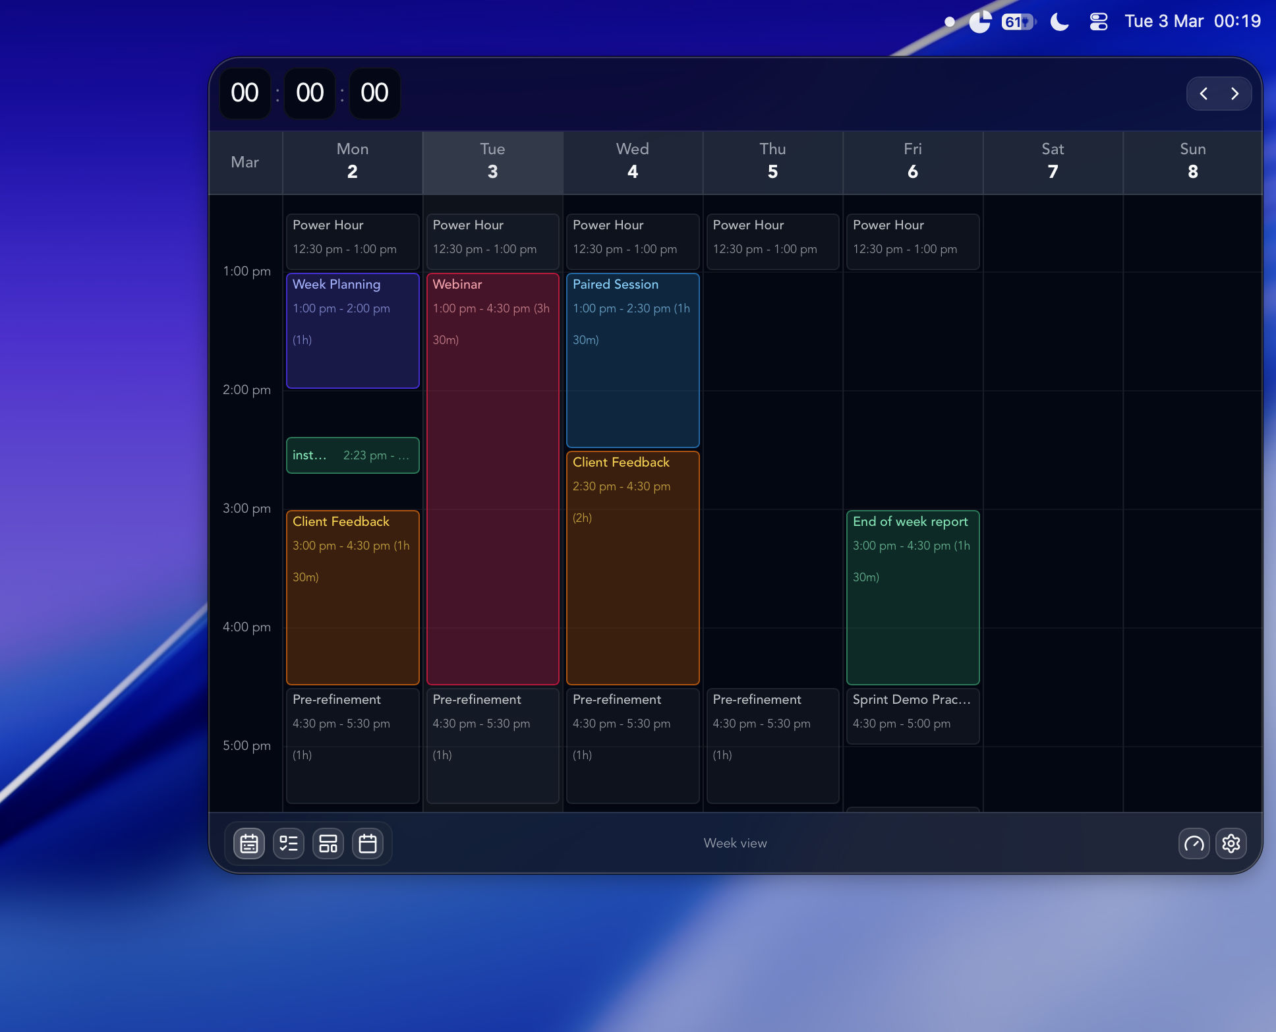Screen dimensions: 1276x1032
Task: Open Sprint Demo Practice event on Friday
Action: tap(912, 715)
